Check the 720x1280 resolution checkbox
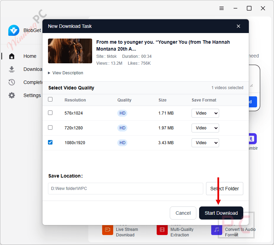This screenshot has width=274, height=245. tap(50, 128)
